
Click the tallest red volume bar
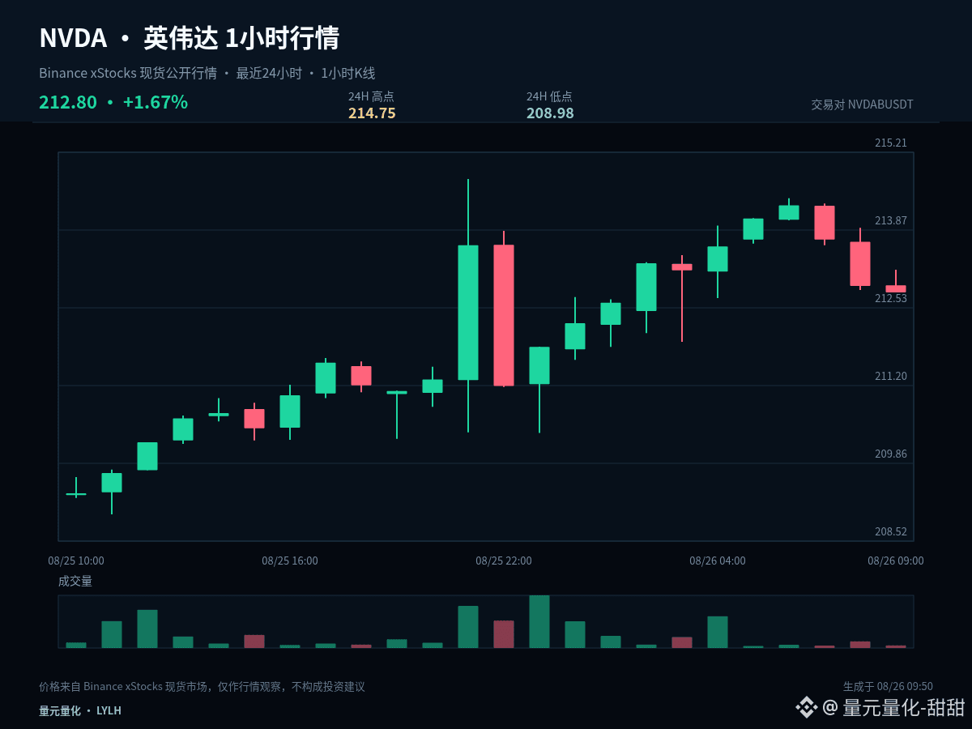point(504,634)
